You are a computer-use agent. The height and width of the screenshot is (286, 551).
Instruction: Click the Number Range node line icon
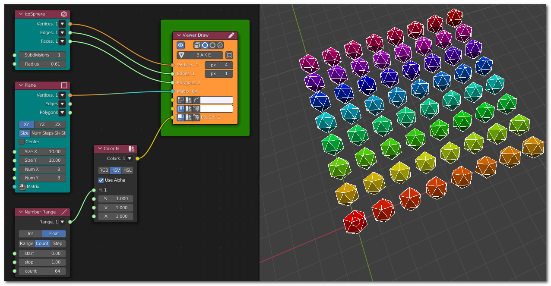point(64,212)
